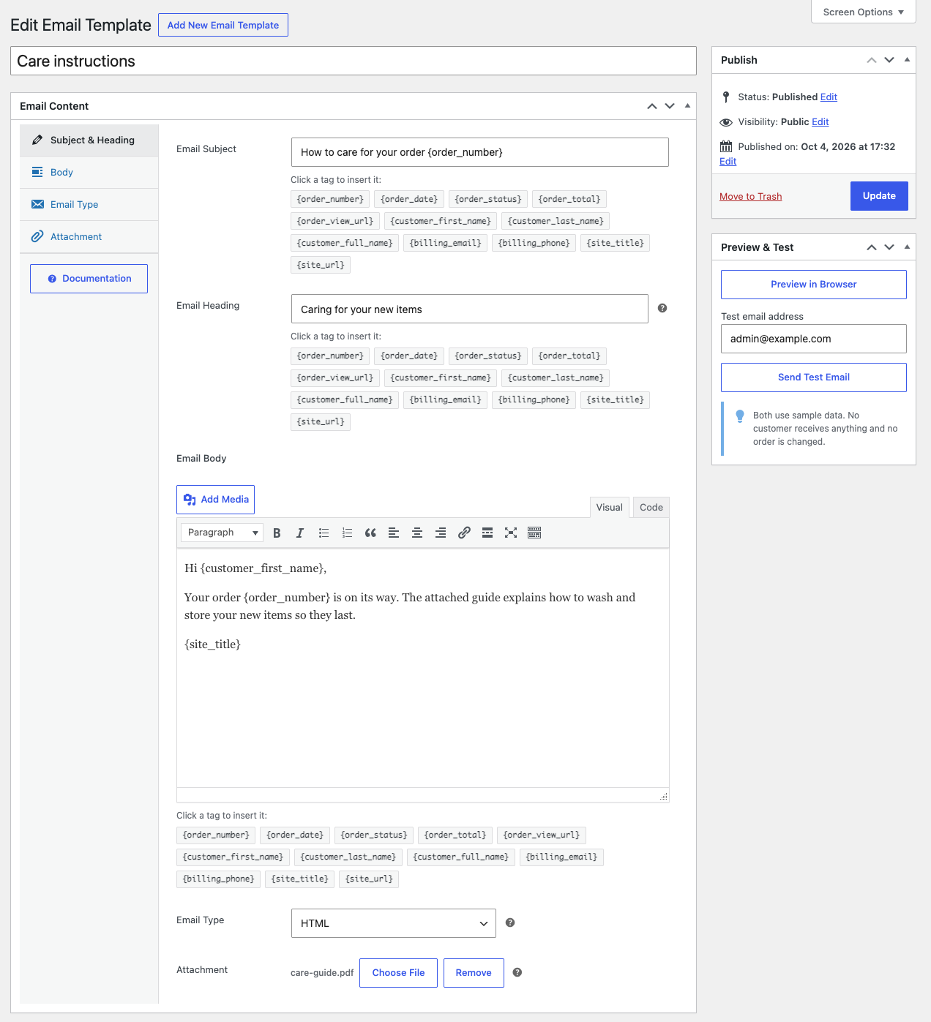Image resolution: width=931 pixels, height=1022 pixels.
Task: Edit the Published on date link
Action: (728, 161)
